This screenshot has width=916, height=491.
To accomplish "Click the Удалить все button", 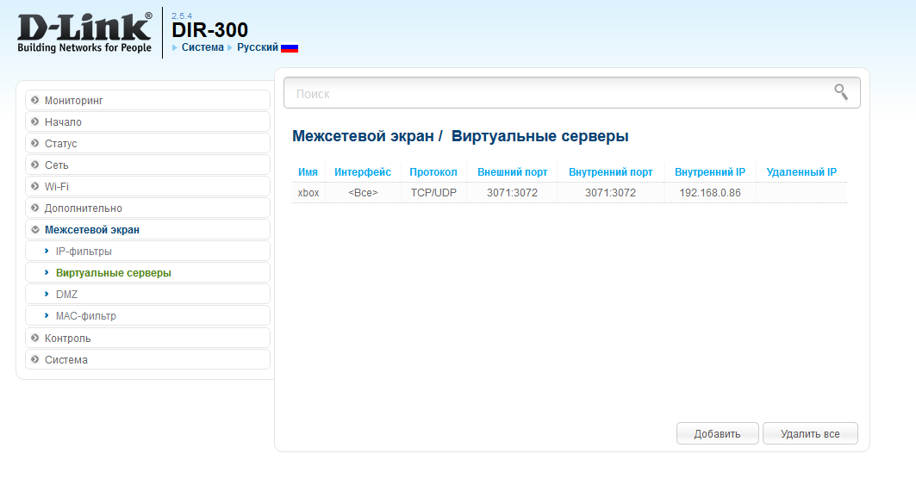I will pos(810,434).
